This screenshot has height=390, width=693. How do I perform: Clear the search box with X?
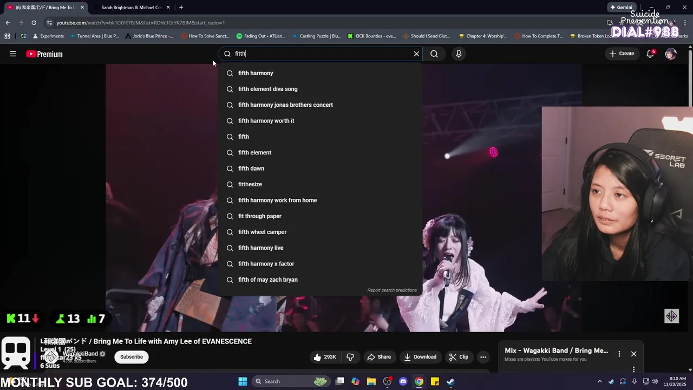click(416, 54)
